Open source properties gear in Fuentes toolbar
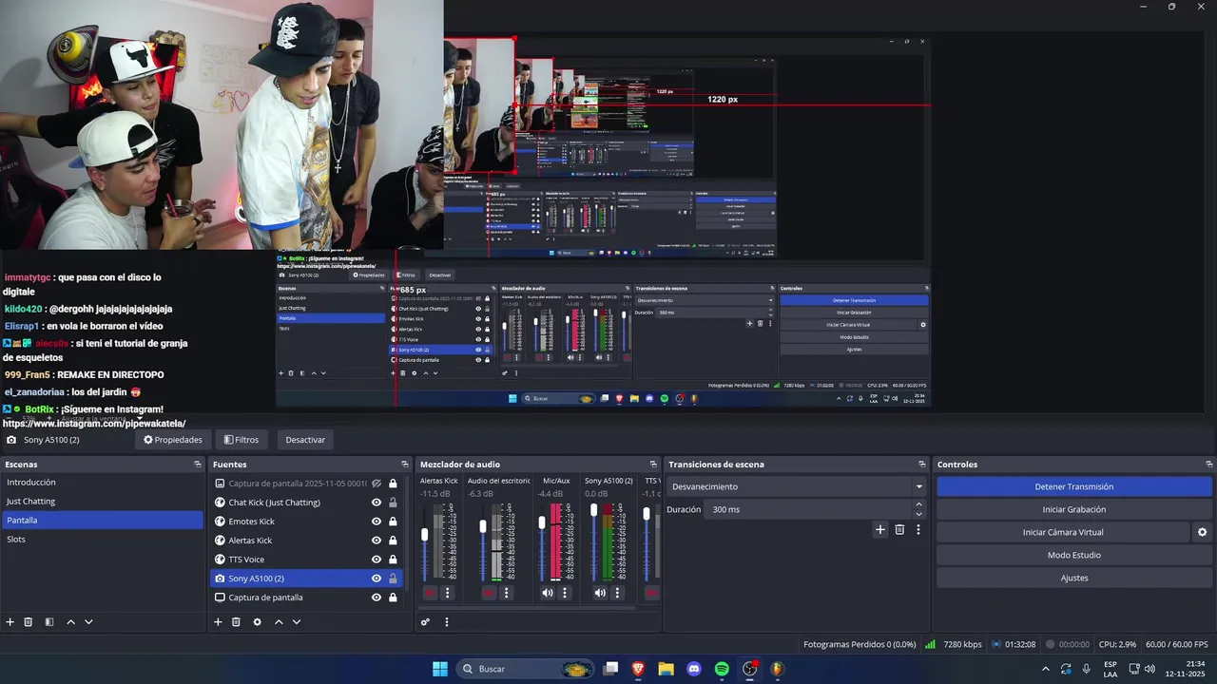Image resolution: width=1217 pixels, height=684 pixels. [257, 622]
